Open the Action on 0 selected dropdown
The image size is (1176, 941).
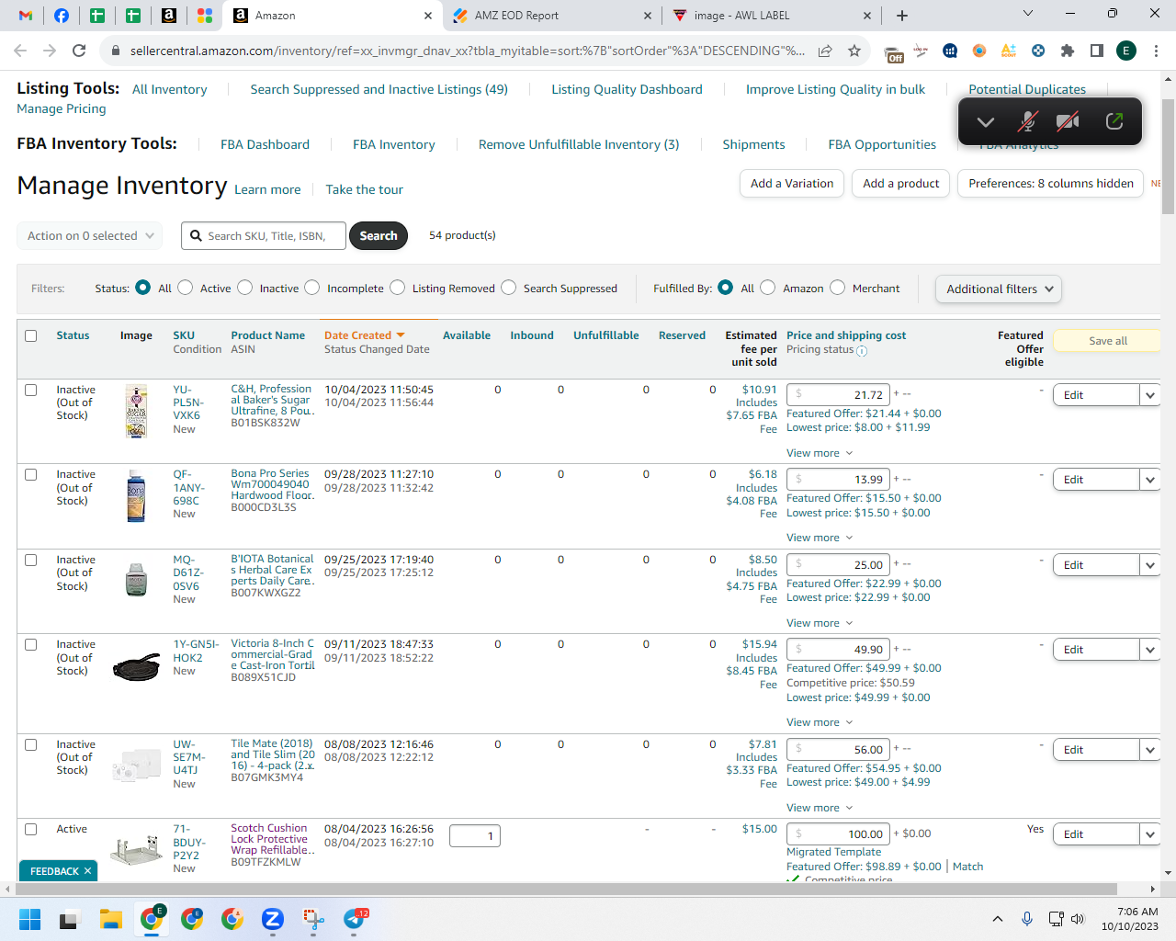(90, 236)
